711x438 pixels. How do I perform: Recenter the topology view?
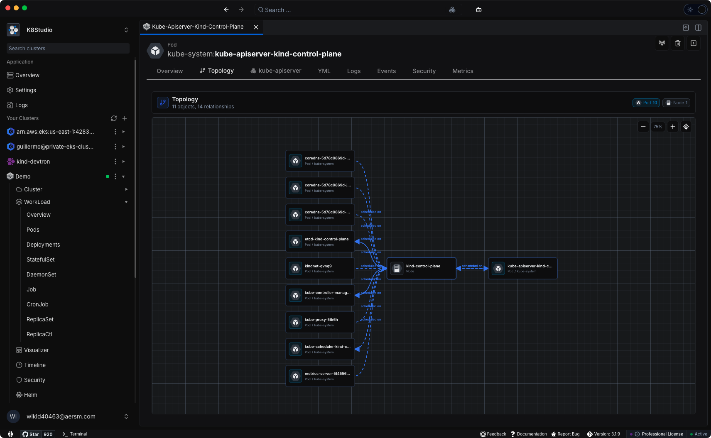click(686, 127)
